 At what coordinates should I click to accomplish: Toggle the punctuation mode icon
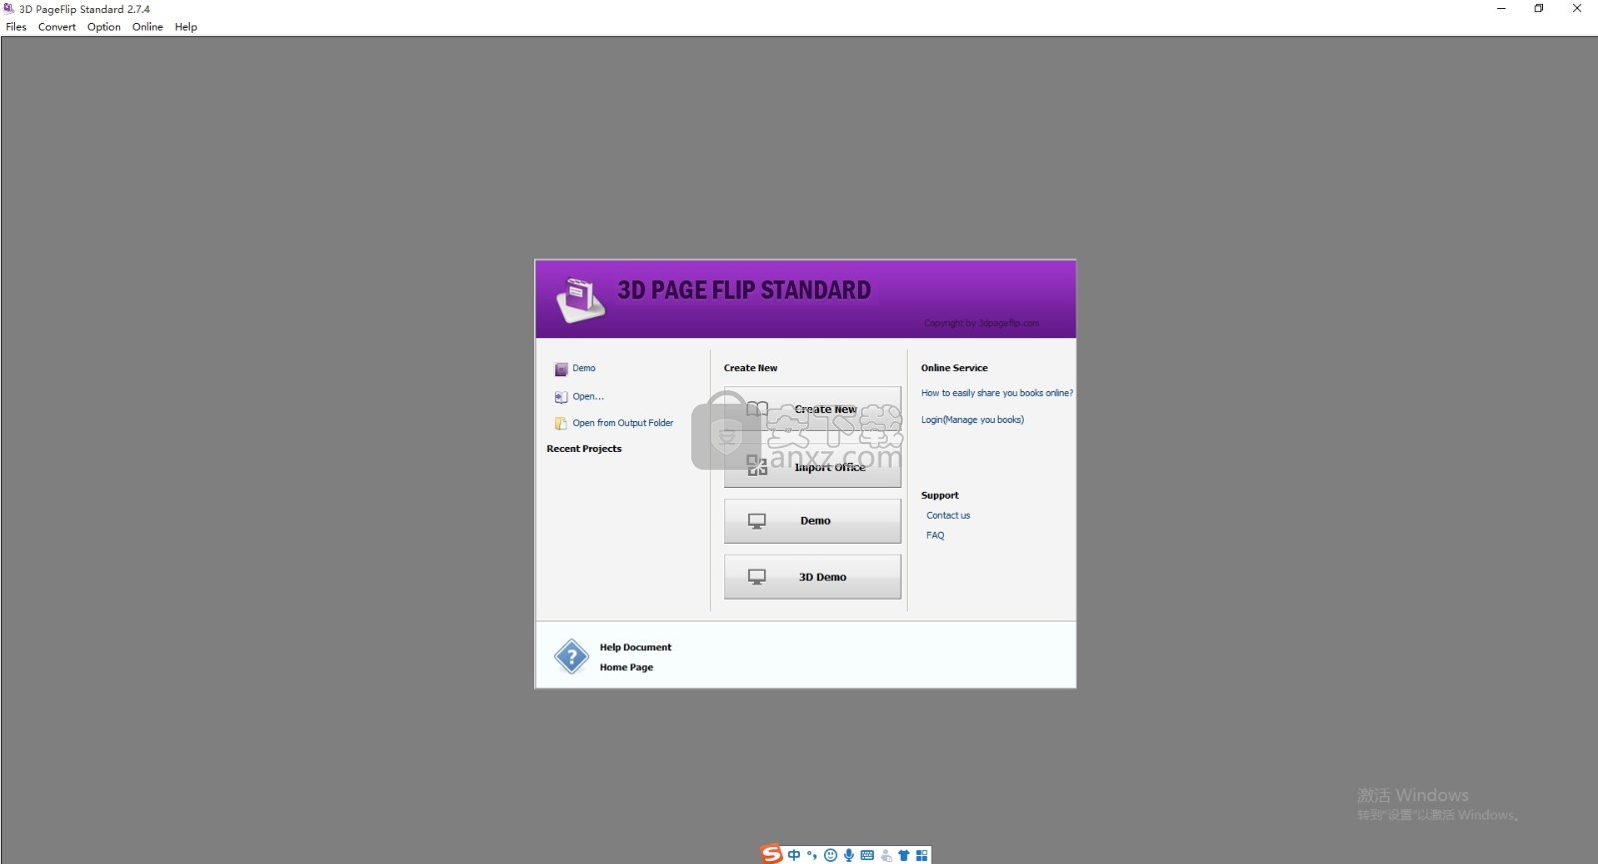812,855
